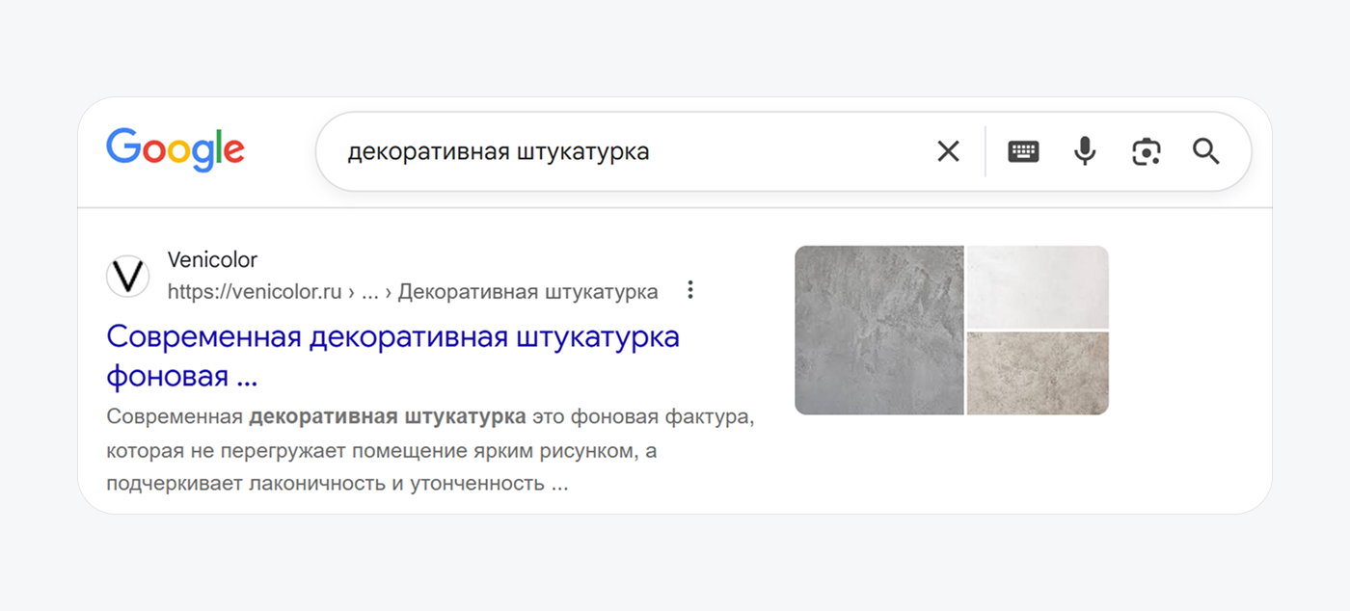1350x611 pixels.
Task: Click the magnifying glass search button
Action: tap(1206, 151)
